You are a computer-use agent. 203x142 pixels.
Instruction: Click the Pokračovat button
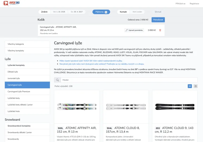(x=158, y=20)
